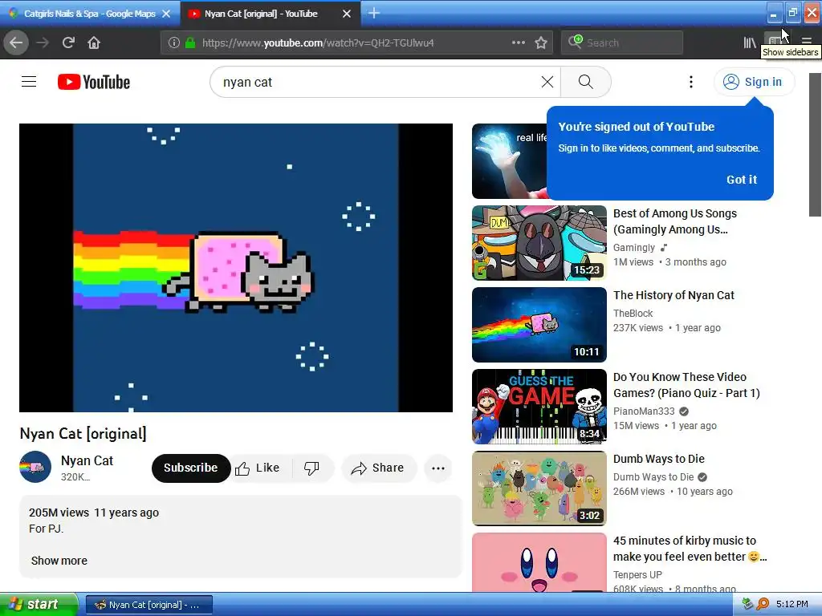Open YouTube settings three-dot menu
Image resolution: width=822 pixels, height=616 pixels.
[691, 82]
